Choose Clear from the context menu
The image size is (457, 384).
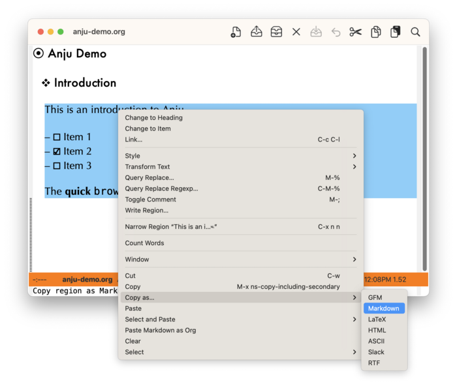pyautogui.click(x=241, y=341)
